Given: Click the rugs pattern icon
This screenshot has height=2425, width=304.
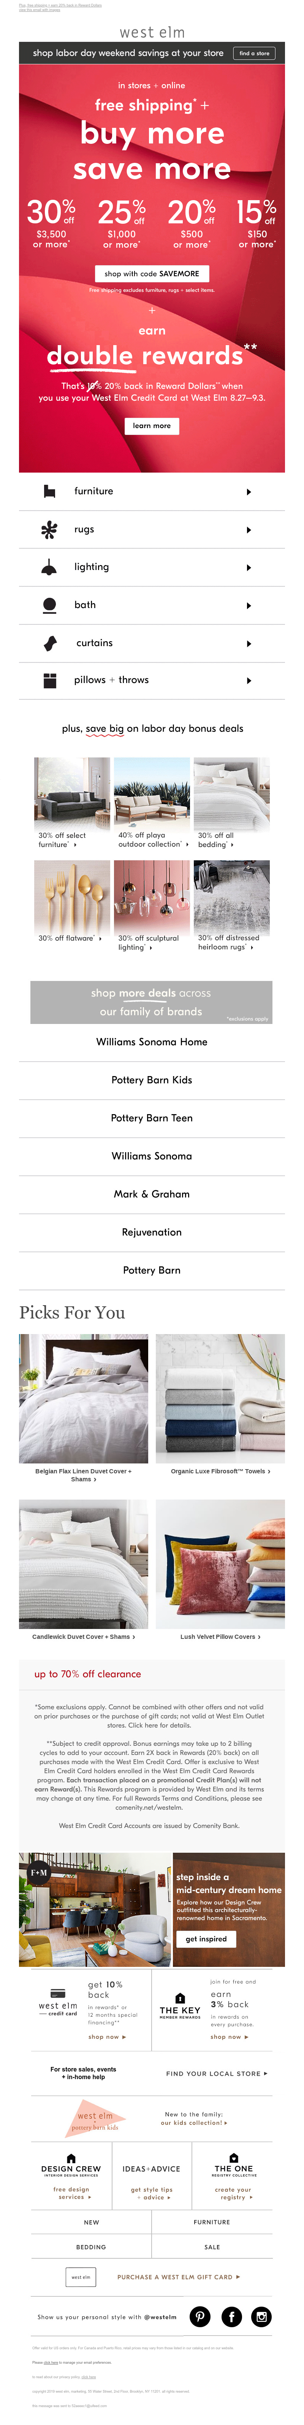Looking at the screenshot, I should [50, 530].
